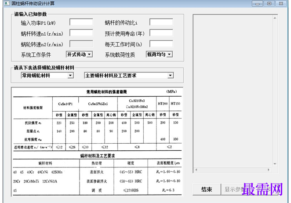Screen dimensions: 291x203
Task: Click the 表面渗碳淬火 heat treatment cell
Action: click(97, 181)
